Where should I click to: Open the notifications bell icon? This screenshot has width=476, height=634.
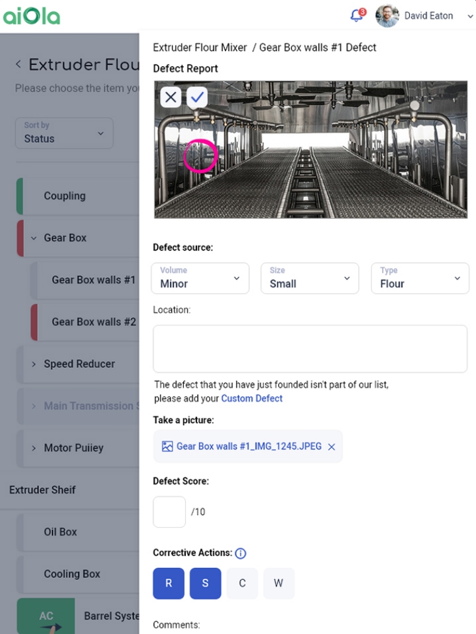coord(358,15)
